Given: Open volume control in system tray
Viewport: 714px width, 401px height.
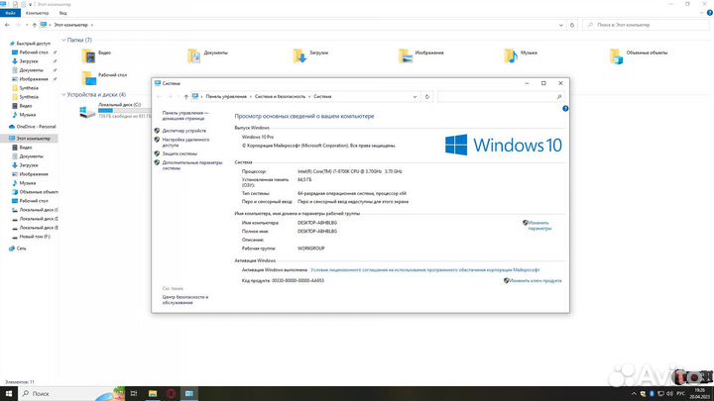Looking at the screenshot, I should 669,393.
